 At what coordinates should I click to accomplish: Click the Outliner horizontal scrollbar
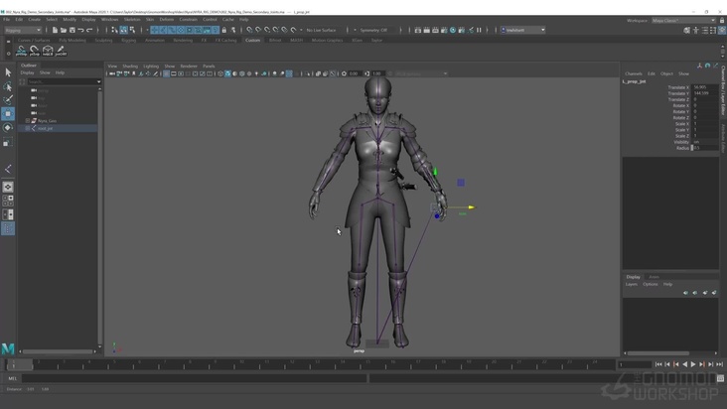coord(59,351)
